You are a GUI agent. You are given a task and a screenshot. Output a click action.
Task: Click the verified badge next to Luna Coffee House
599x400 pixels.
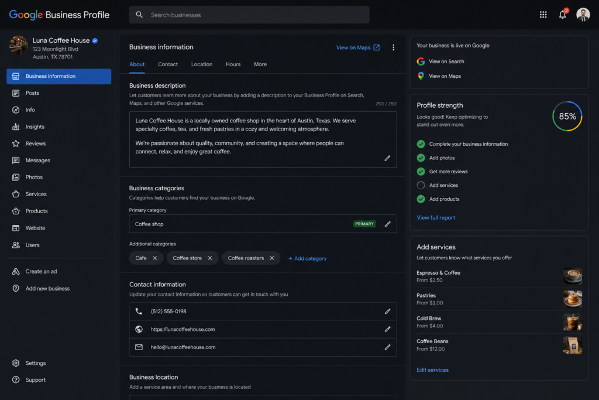[x=95, y=40]
